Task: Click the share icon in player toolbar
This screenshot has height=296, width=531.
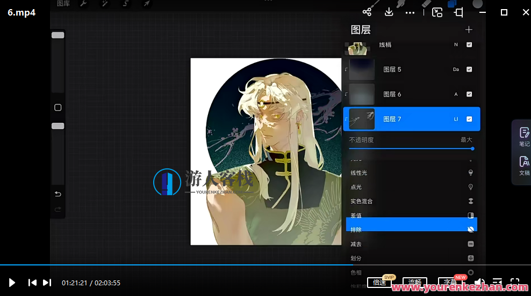Action: click(367, 12)
